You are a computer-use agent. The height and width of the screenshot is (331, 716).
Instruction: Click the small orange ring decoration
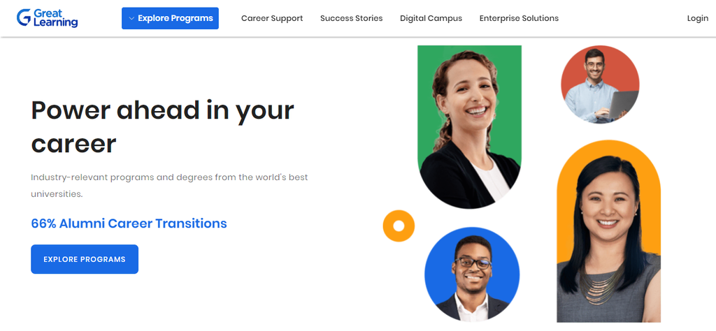pyautogui.click(x=399, y=226)
